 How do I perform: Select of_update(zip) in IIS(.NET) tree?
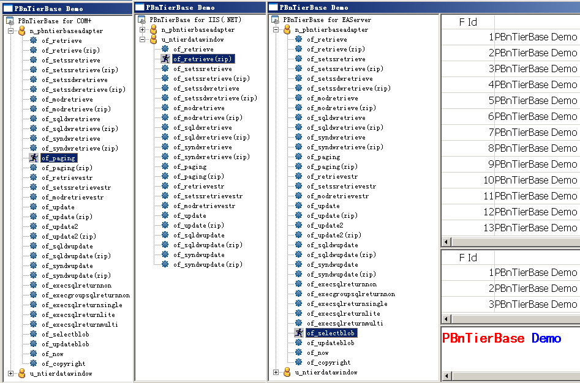point(198,225)
